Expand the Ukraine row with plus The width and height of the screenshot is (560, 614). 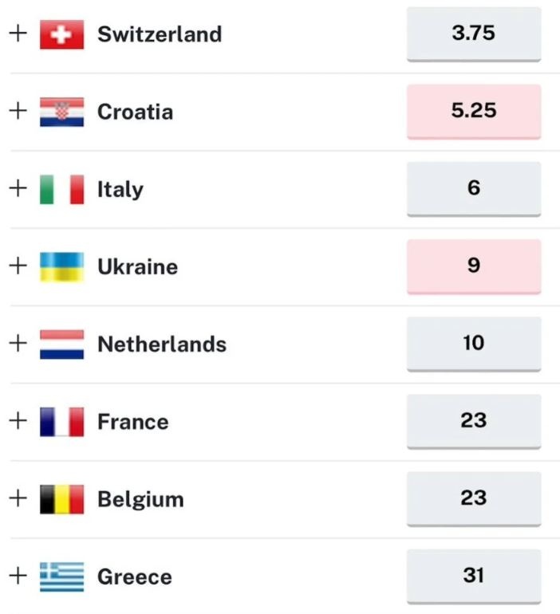coord(18,266)
